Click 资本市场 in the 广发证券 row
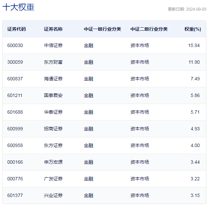 pyautogui.click(x=140, y=179)
